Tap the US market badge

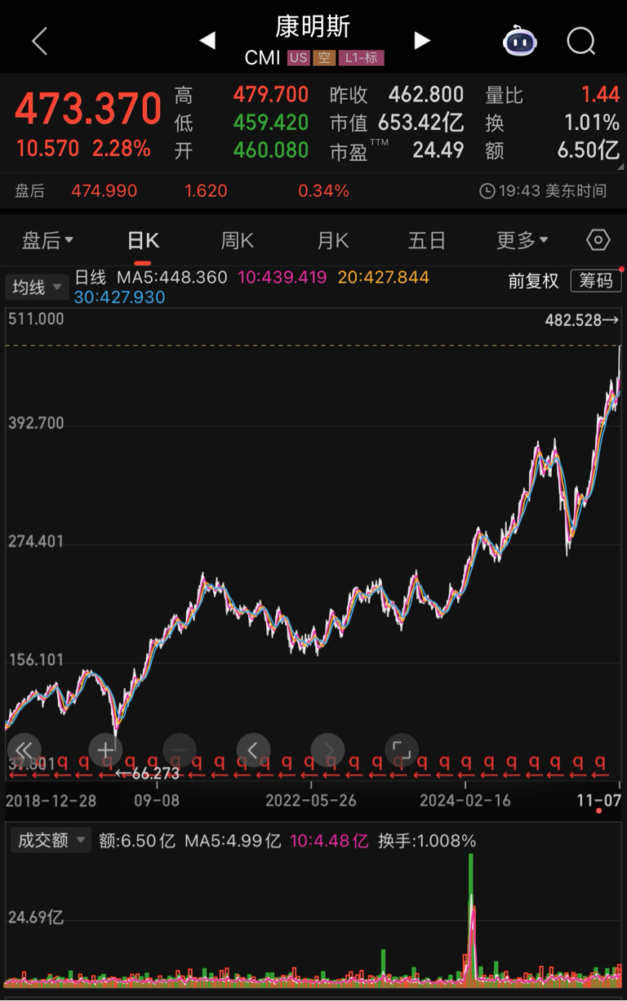click(x=299, y=58)
